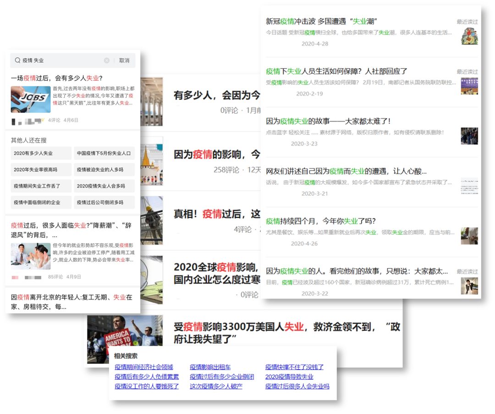
Task: Open the JOBS scissors thumbnail image
Action: [31, 99]
